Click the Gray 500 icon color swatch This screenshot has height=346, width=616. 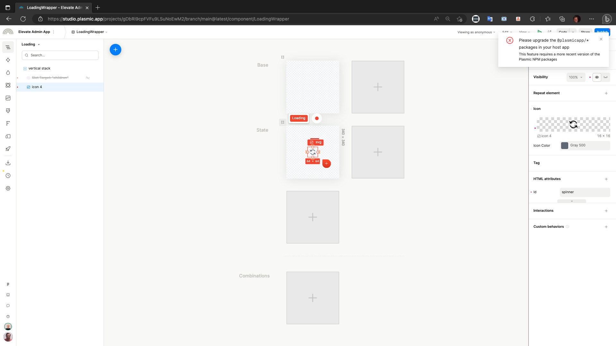[x=564, y=145]
